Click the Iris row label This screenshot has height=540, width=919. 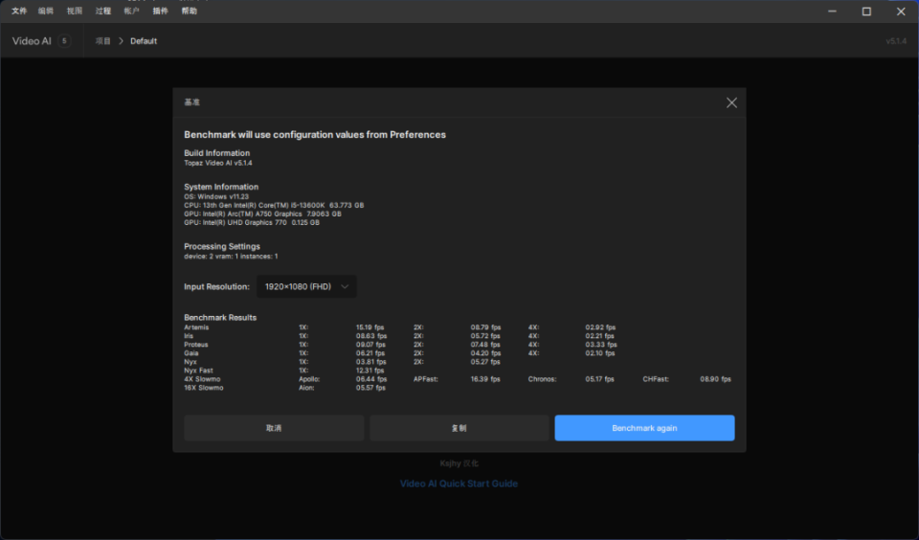pyautogui.click(x=189, y=336)
